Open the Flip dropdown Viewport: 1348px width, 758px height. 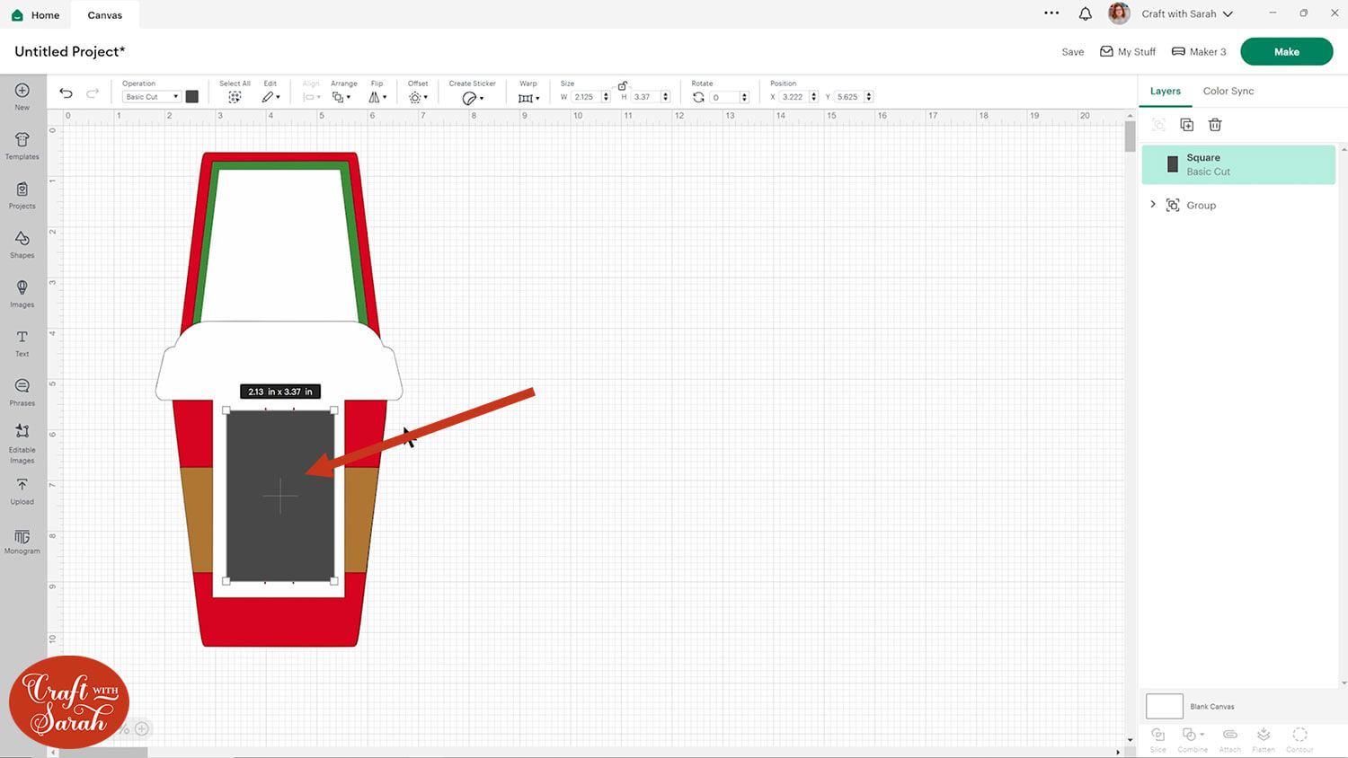(x=377, y=97)
